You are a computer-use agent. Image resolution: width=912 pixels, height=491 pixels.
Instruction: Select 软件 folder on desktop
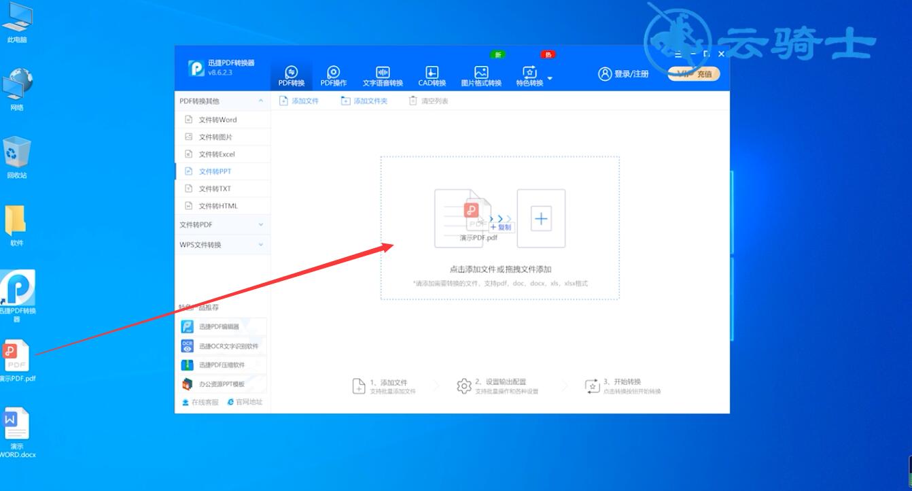(16, 226)
